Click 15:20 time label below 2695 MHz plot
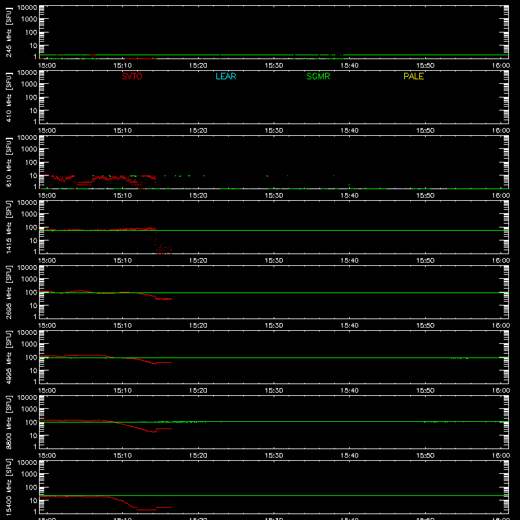Viewport: 520px width, 520px height. point(198,326)
